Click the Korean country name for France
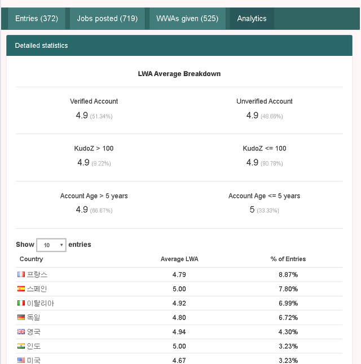 [37, 274]
